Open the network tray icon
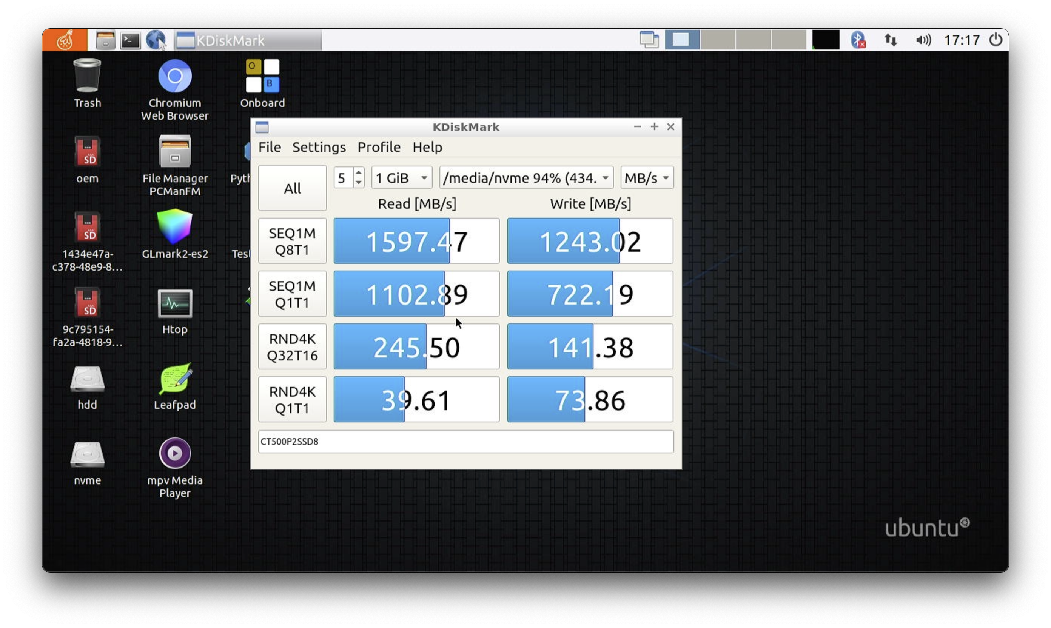 click(891, 40)
